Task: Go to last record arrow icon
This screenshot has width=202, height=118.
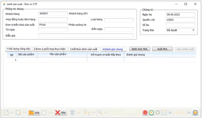Action: click(189, 113)
